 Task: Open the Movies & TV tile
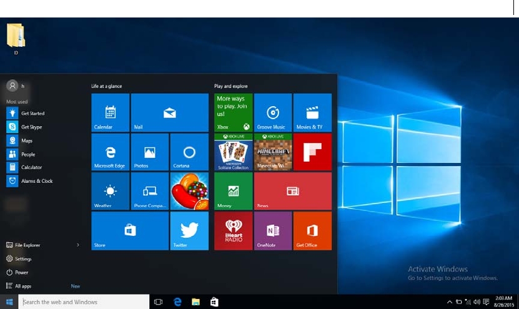(x=312, y=112)
